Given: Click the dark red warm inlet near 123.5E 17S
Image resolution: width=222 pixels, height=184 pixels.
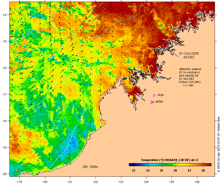Looking at the screenshot, I should [x=137, y=92].
